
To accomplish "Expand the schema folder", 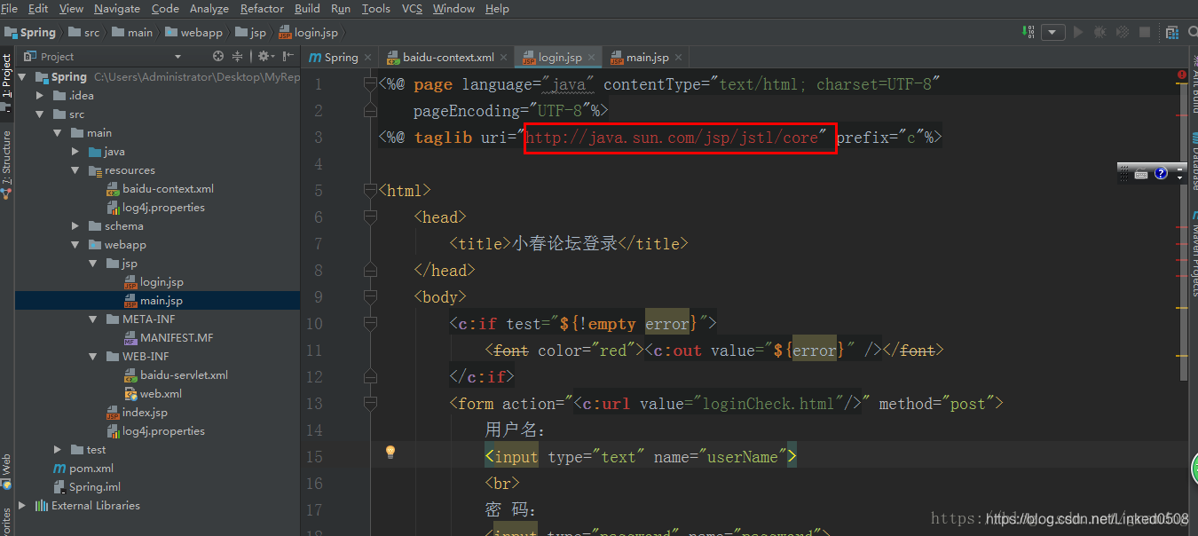I will pos(76,226).
